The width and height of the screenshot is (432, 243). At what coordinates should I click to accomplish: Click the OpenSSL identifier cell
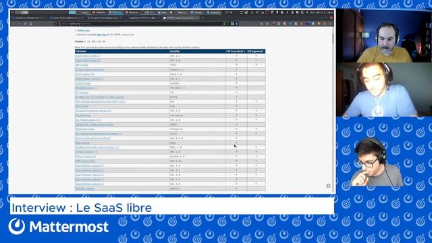[x=197, y=188]
